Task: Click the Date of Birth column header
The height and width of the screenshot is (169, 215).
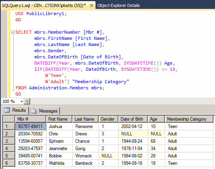Action: point(133,119)
